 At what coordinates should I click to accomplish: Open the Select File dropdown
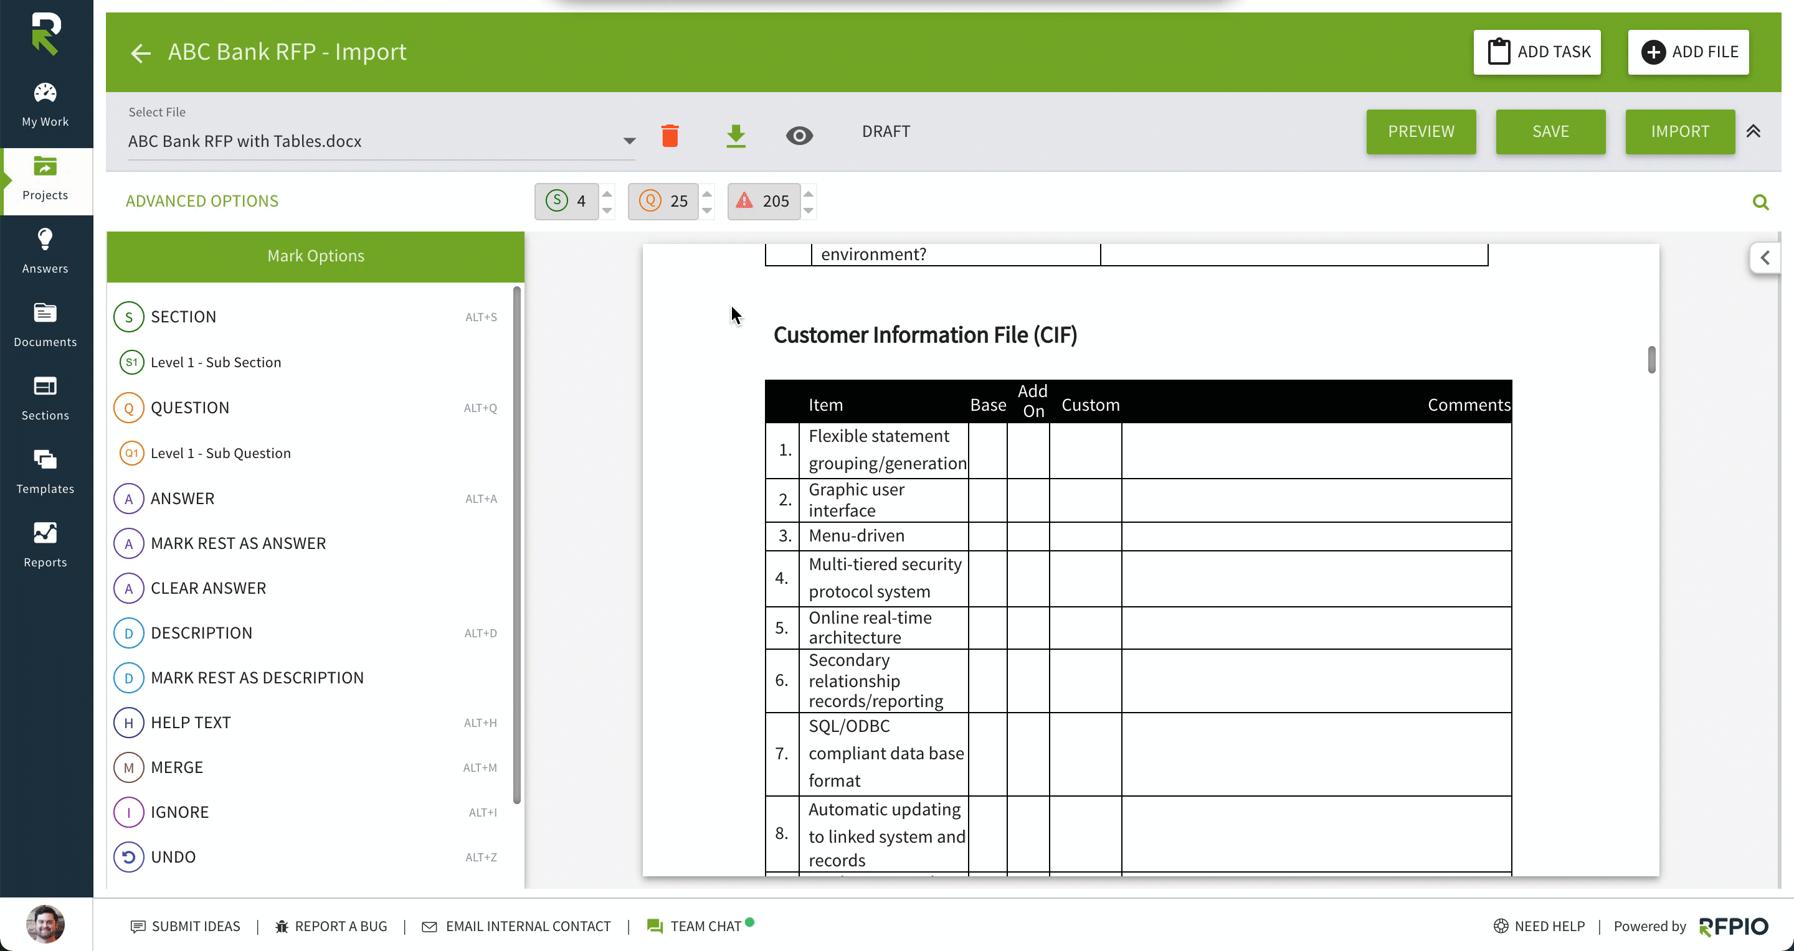point(381,141)
